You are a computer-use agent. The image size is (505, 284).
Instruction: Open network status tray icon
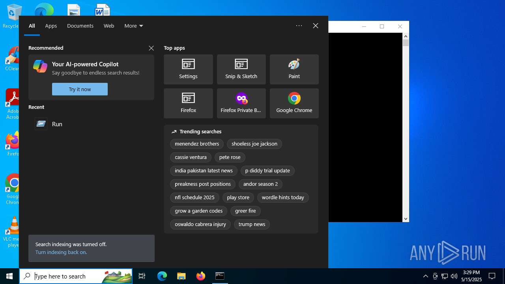point(445,276)
